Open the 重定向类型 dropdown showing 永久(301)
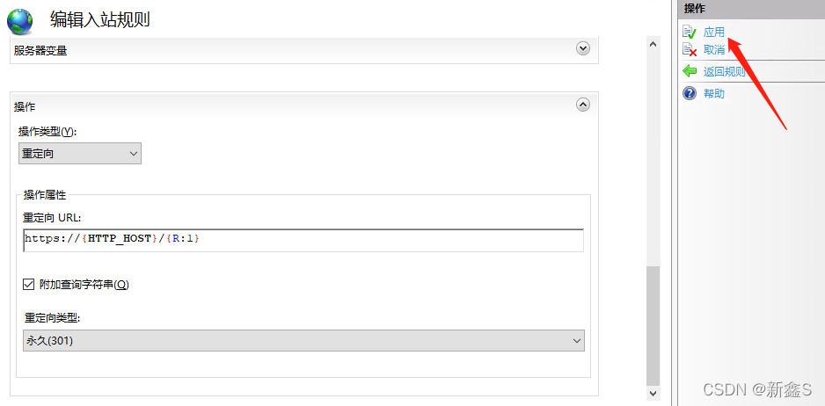Viewport: 825px width, 406px height. pos(303,340)
